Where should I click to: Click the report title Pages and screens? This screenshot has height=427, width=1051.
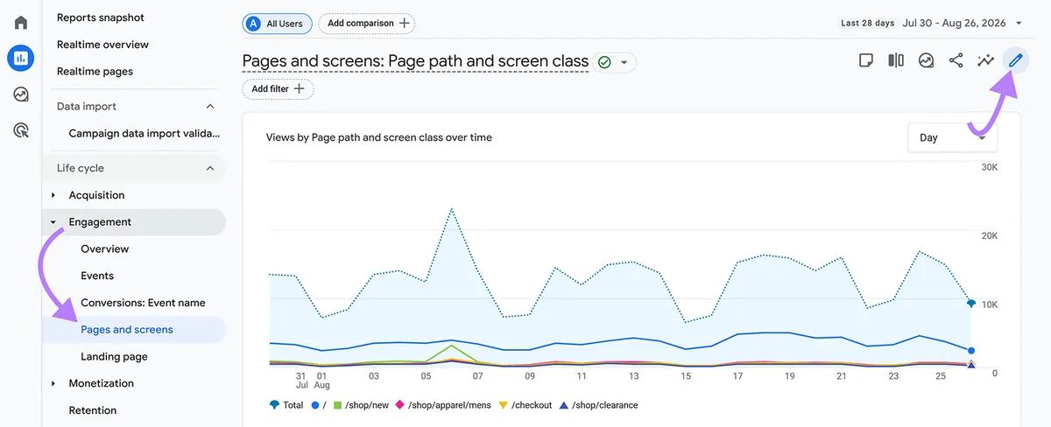click(415, 61)
